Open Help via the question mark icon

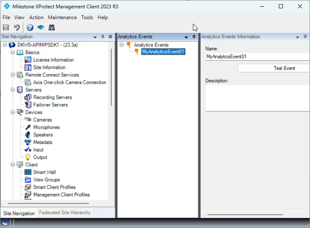click(30, 28)
